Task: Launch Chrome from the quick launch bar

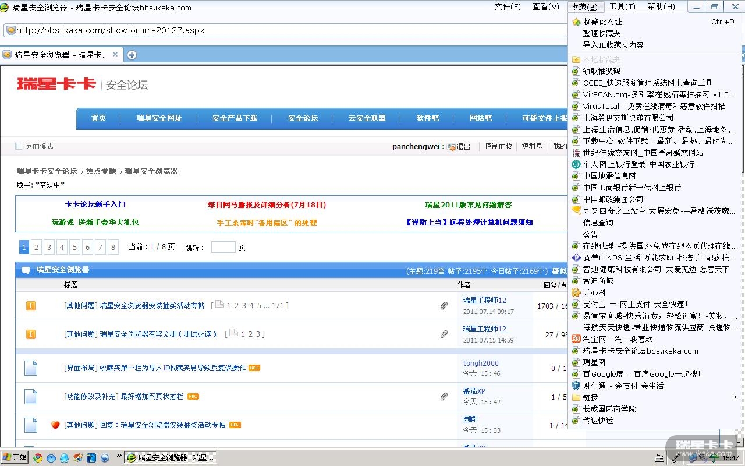Action: (38, 458)
